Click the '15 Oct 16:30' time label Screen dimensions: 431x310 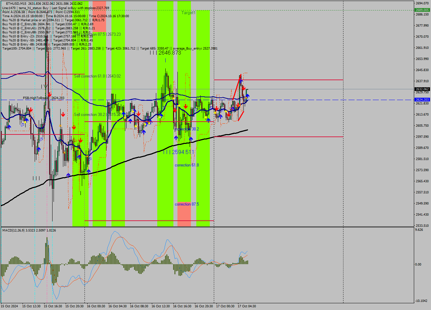point(53,306)
